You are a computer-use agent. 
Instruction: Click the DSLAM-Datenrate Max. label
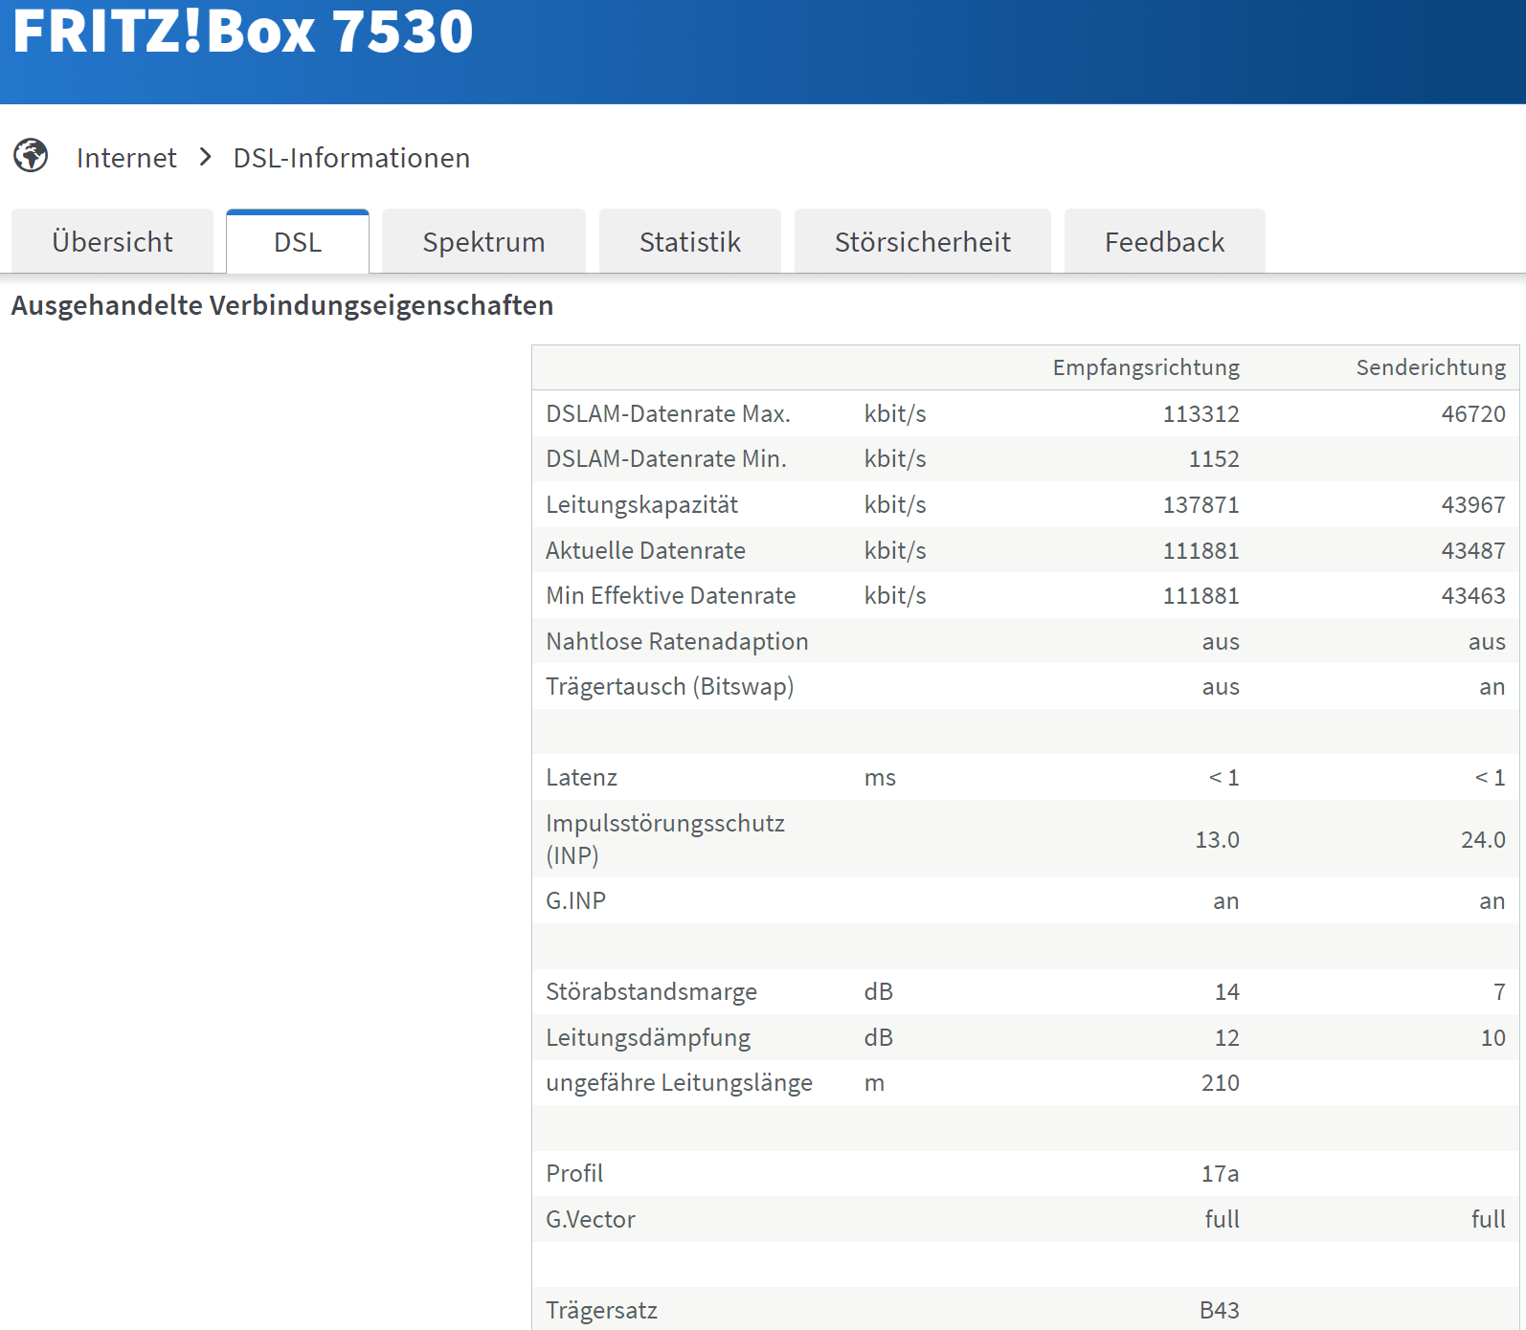pyautogui.click(x=668, y=413)
